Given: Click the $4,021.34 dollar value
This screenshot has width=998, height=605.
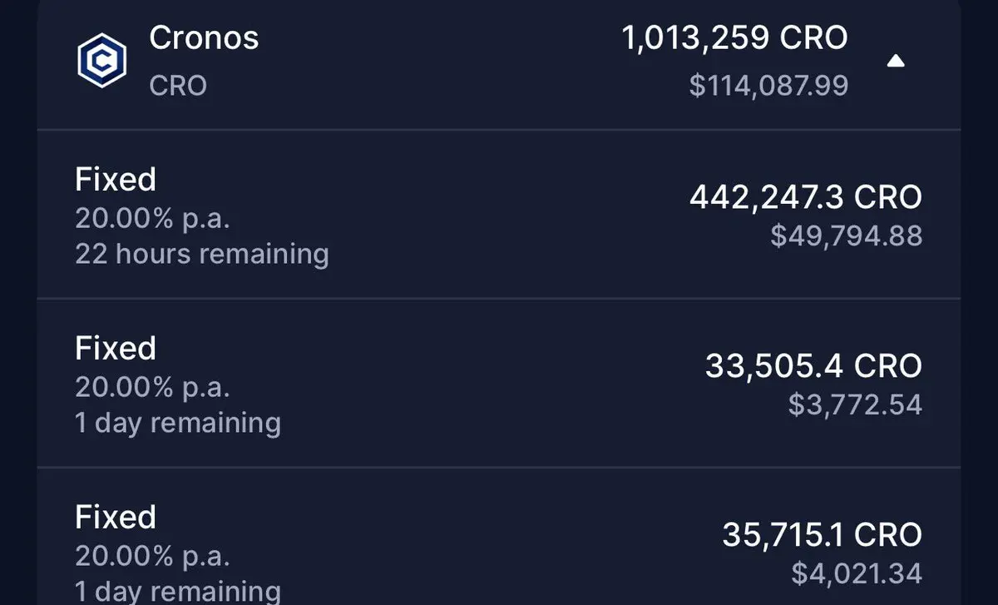Looking at the screenshot, I should coord(856,573).
